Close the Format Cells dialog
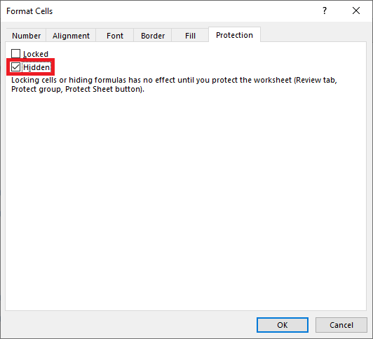373x339 pixels. pos(356,11)
